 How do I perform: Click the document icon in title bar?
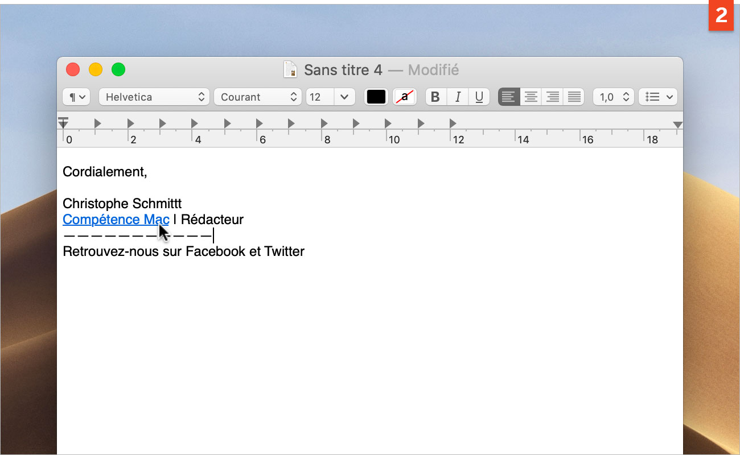pyautogui.click(x=290, y=70)
